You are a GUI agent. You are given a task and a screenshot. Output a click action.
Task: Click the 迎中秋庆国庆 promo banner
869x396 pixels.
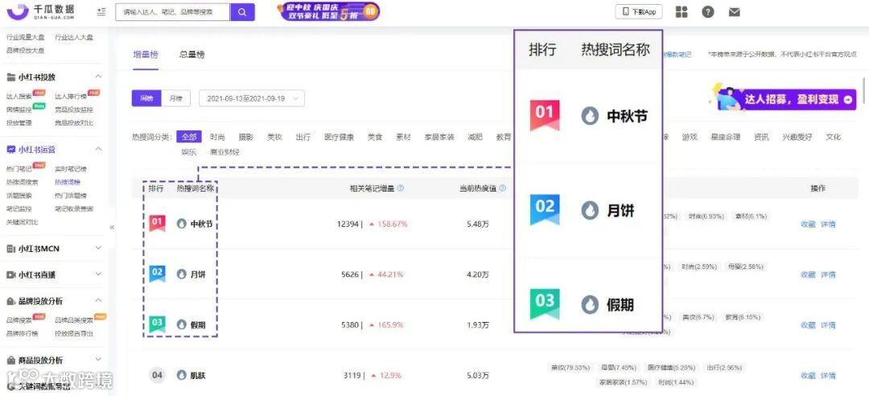point(328,11)
